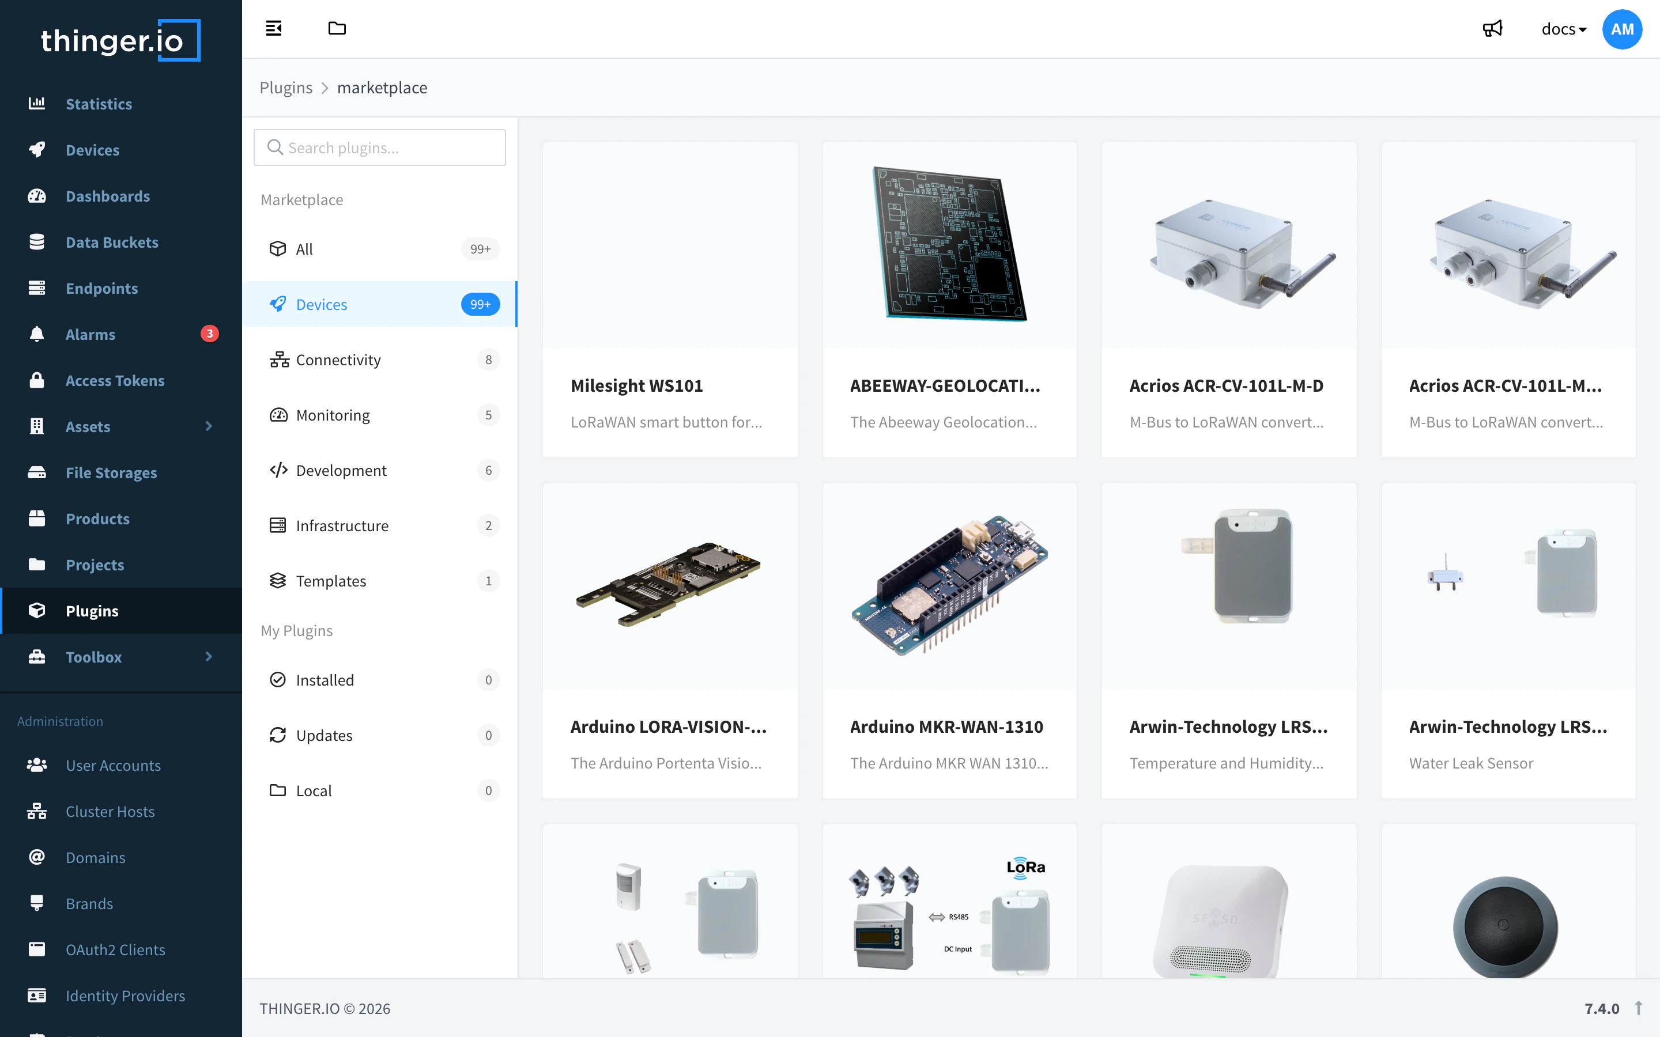Select All marketplace category
The height and width of the screenshot is (1037, 1660).
coord(380,249)
